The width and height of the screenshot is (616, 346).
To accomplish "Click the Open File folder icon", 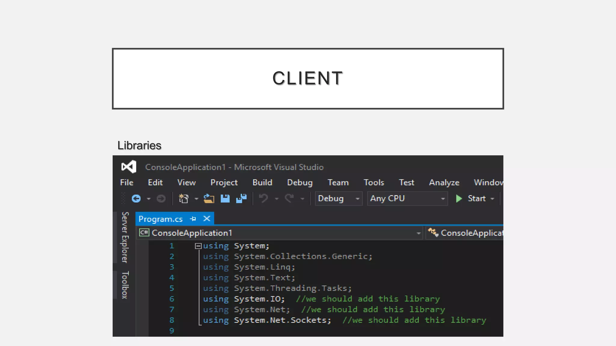I will point(209,199).
